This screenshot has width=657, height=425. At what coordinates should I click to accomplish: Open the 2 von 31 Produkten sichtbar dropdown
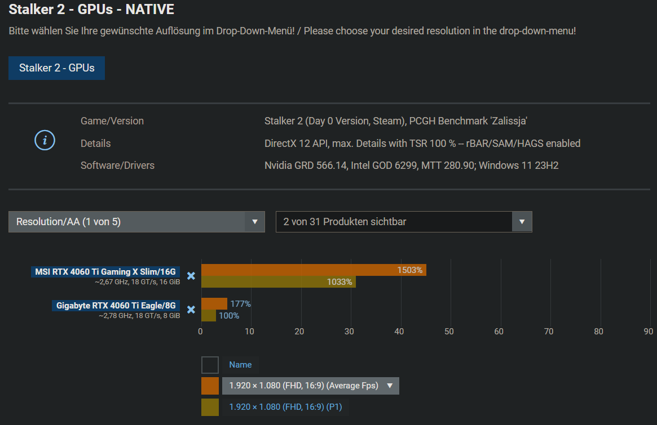click(x=394, y=222)
